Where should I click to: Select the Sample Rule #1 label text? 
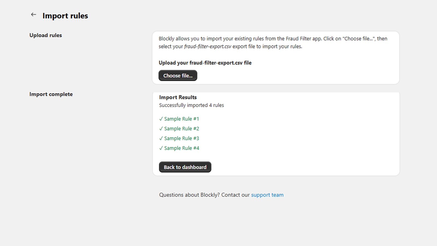182,119
